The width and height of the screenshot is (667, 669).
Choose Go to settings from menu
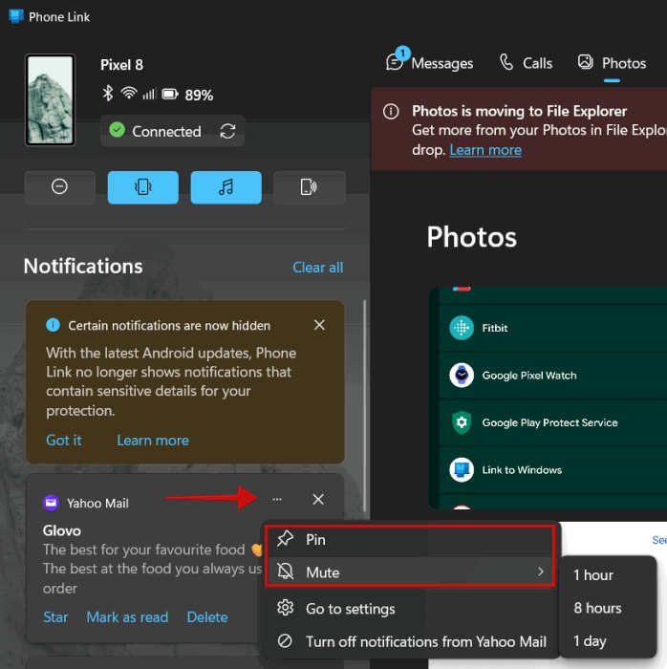coord(350,609)
